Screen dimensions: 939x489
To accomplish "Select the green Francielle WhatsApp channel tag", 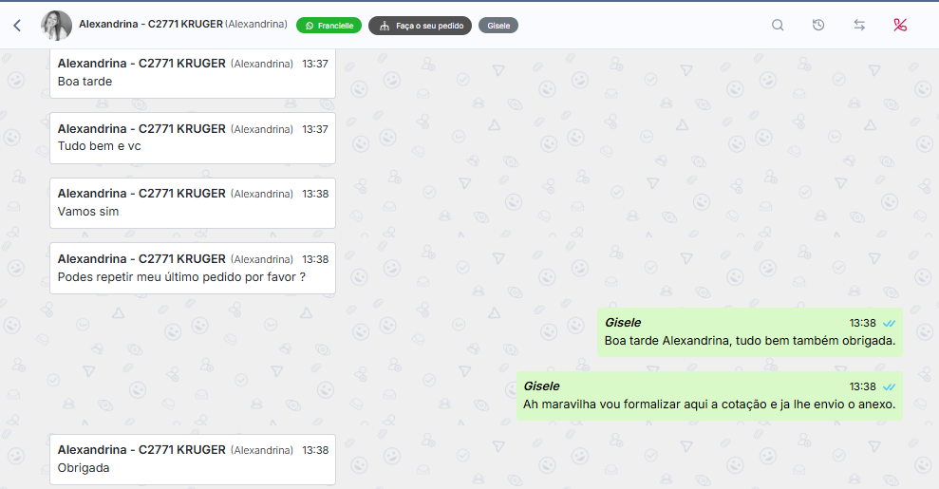I will coord(329,26).
